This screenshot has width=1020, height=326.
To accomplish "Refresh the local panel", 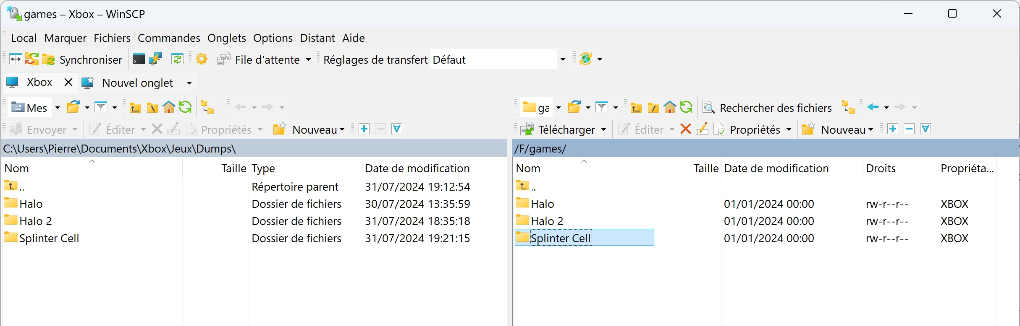I will pyautogui.click(x=185, y=108).
